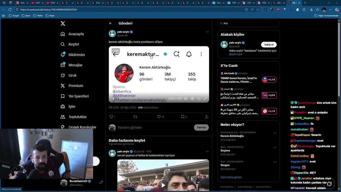Click the Grok floating button
This screenshot has width=341, height=192.
[x=329, y=184]
